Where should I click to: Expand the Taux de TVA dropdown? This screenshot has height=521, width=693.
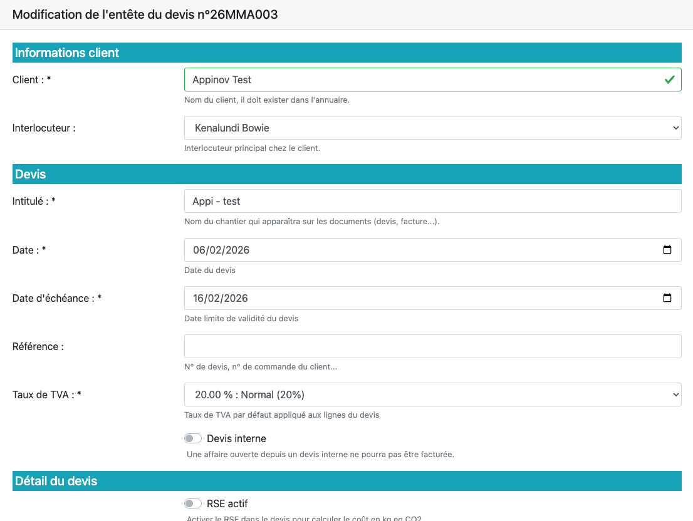coord(432,395)
